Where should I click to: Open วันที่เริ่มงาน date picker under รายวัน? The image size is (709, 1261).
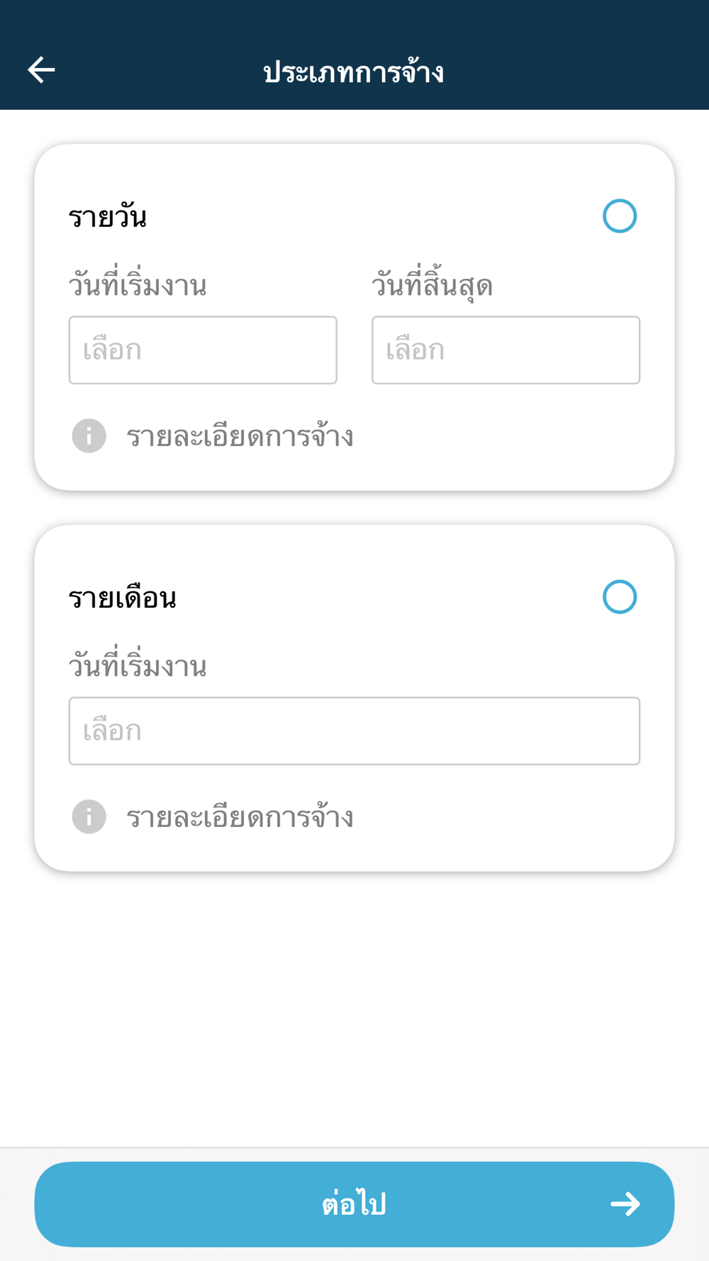click(203, 350)
